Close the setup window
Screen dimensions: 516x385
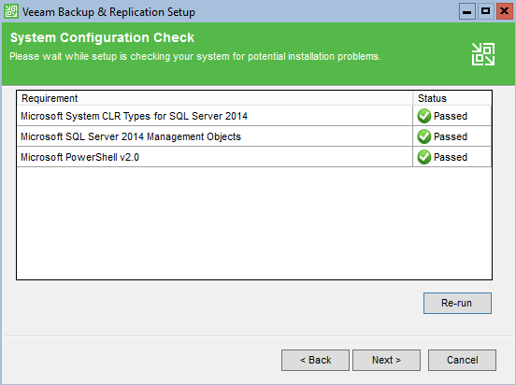coord(504,12)
